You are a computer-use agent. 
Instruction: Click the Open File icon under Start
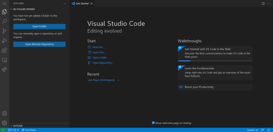point(89,52)
